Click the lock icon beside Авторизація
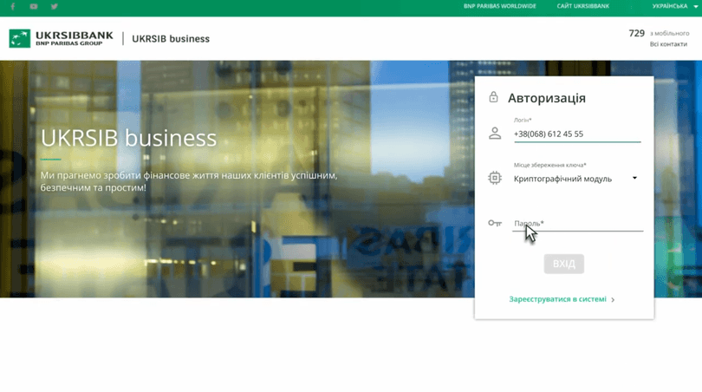This screenshot has height=392, width=702. coord(493,98)
